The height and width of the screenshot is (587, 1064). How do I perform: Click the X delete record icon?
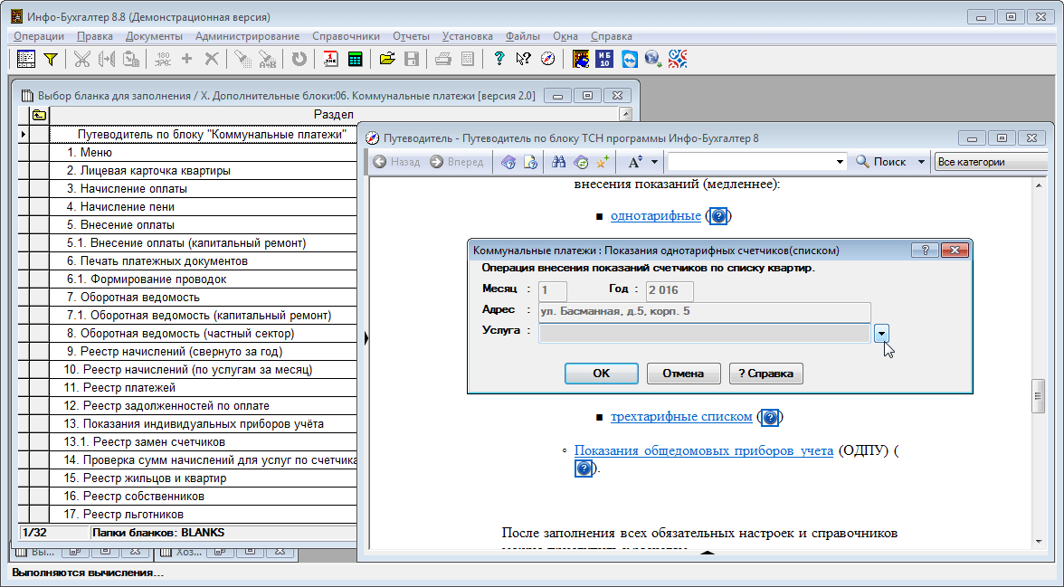212,59
